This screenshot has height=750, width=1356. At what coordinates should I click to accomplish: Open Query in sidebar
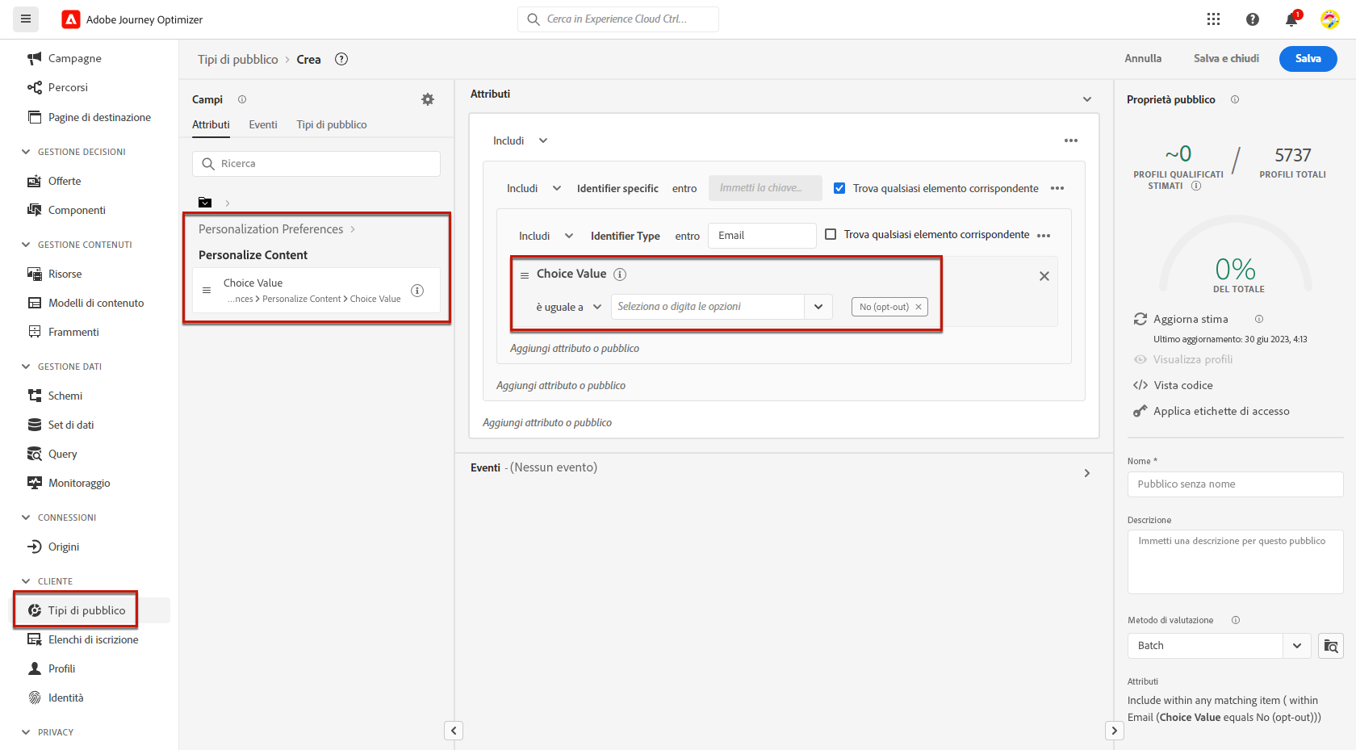click(x=62, y=454)
